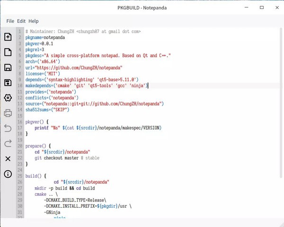Click the filled floppy Save As icon
284x227 pixels.
click(x=8, y=83)
